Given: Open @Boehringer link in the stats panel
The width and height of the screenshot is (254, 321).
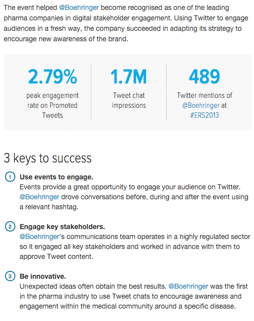Looking at the screenshot, I should pyautogui.click(x=201, y=105).
